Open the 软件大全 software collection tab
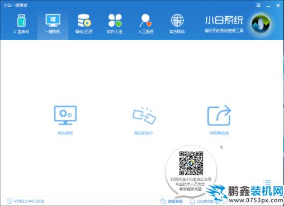This screenshot has height=206, width=284. coord(115,24)
